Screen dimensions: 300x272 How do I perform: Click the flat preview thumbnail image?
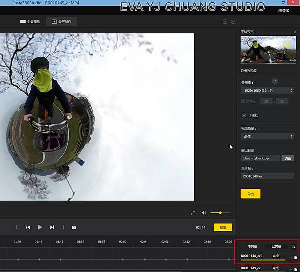tap(268, 50)
